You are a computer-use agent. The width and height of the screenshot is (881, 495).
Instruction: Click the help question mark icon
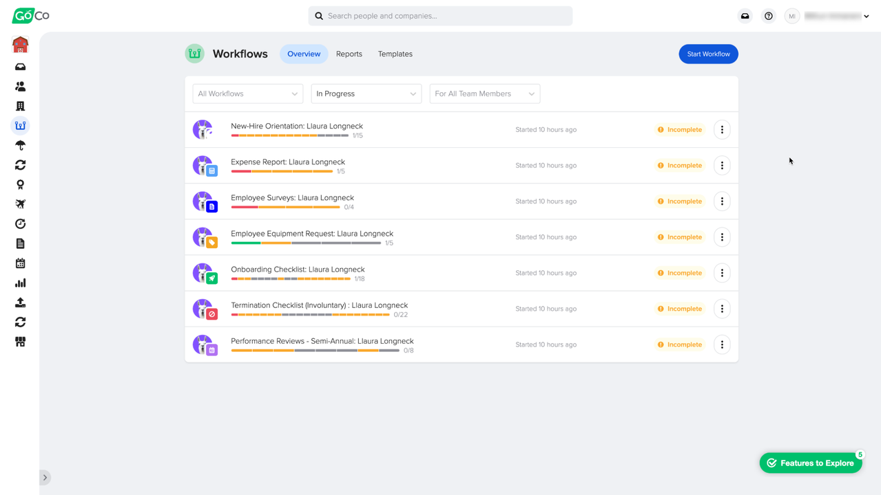(769, 16)
